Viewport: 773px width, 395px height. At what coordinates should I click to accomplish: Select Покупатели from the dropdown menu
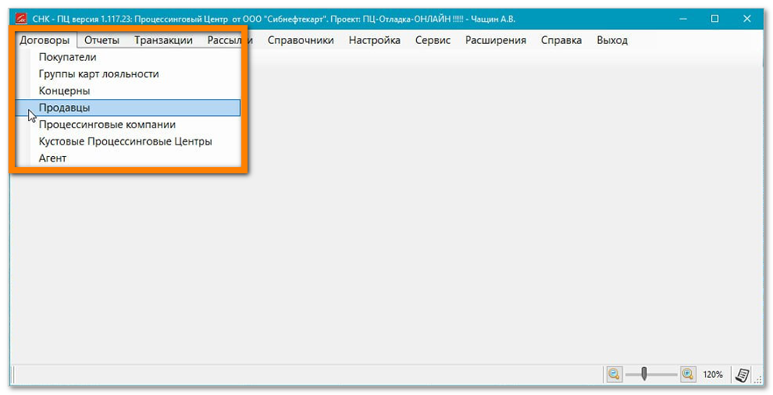coord(128,57)
